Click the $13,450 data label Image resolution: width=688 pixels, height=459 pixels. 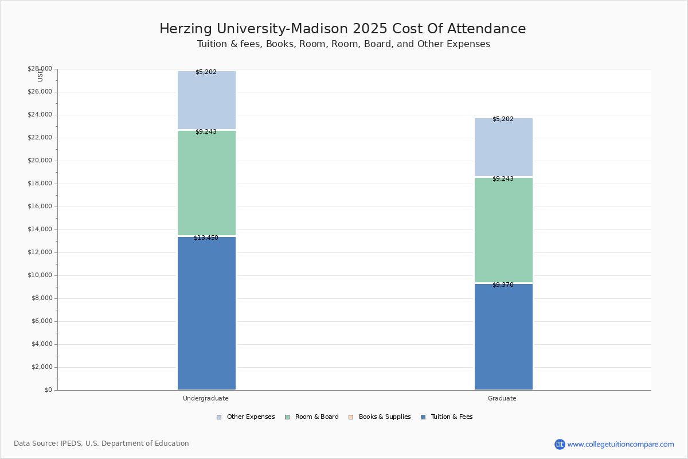click(x=206, y=238)
